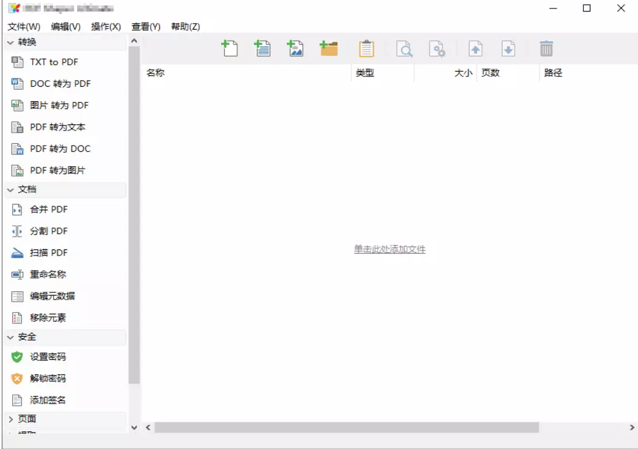Open the 查看(Y) menu
Image resolution: width=638 pixels, height=449 pixels.
(146, 27)
